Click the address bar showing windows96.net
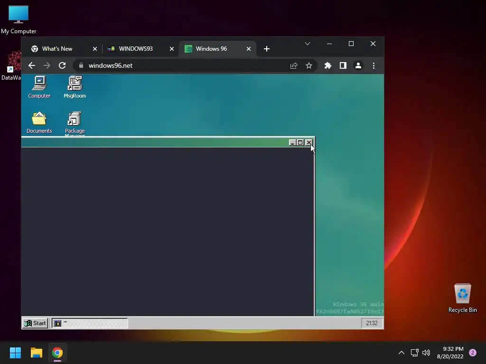This screenshot has height=364, width=486. tap(195, 65)
